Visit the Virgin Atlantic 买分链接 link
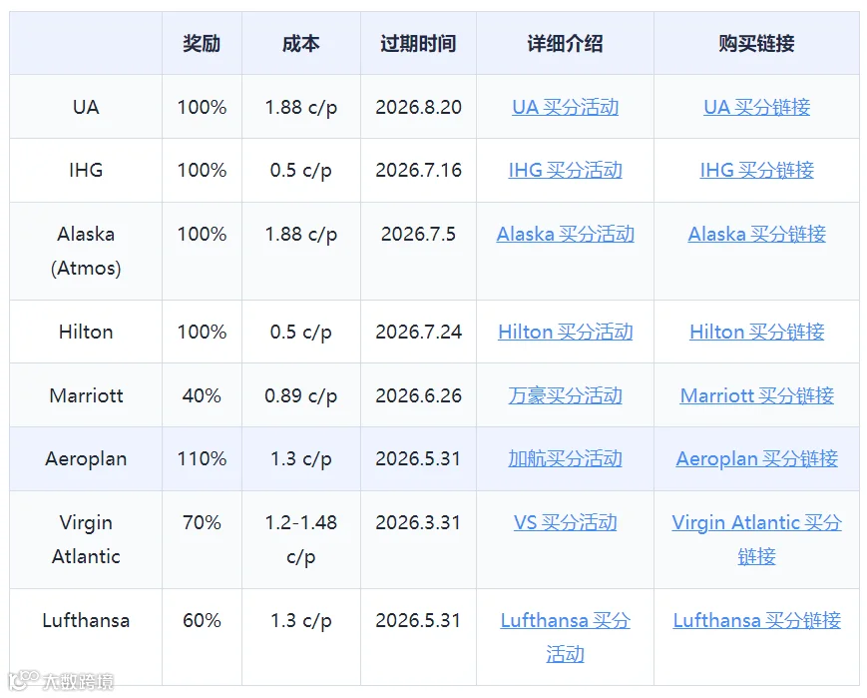Screen dimensions: 867x698 756,539
